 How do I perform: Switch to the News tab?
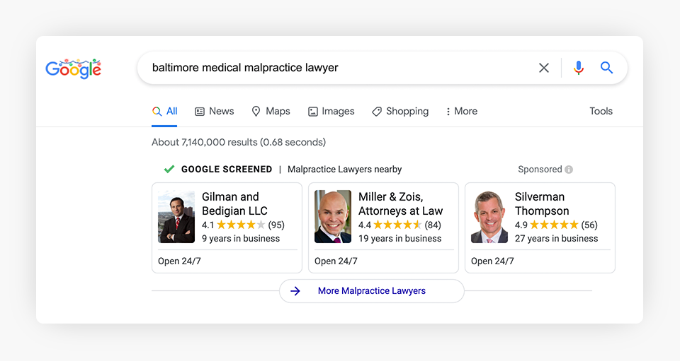214,112
